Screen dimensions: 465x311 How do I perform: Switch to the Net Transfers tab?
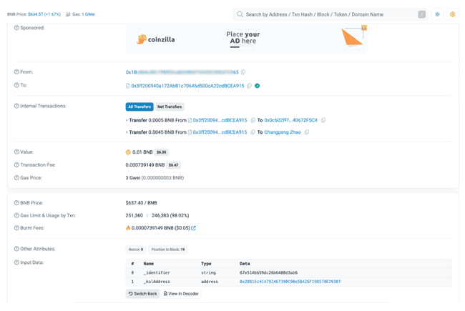click(x=170, y=107)
